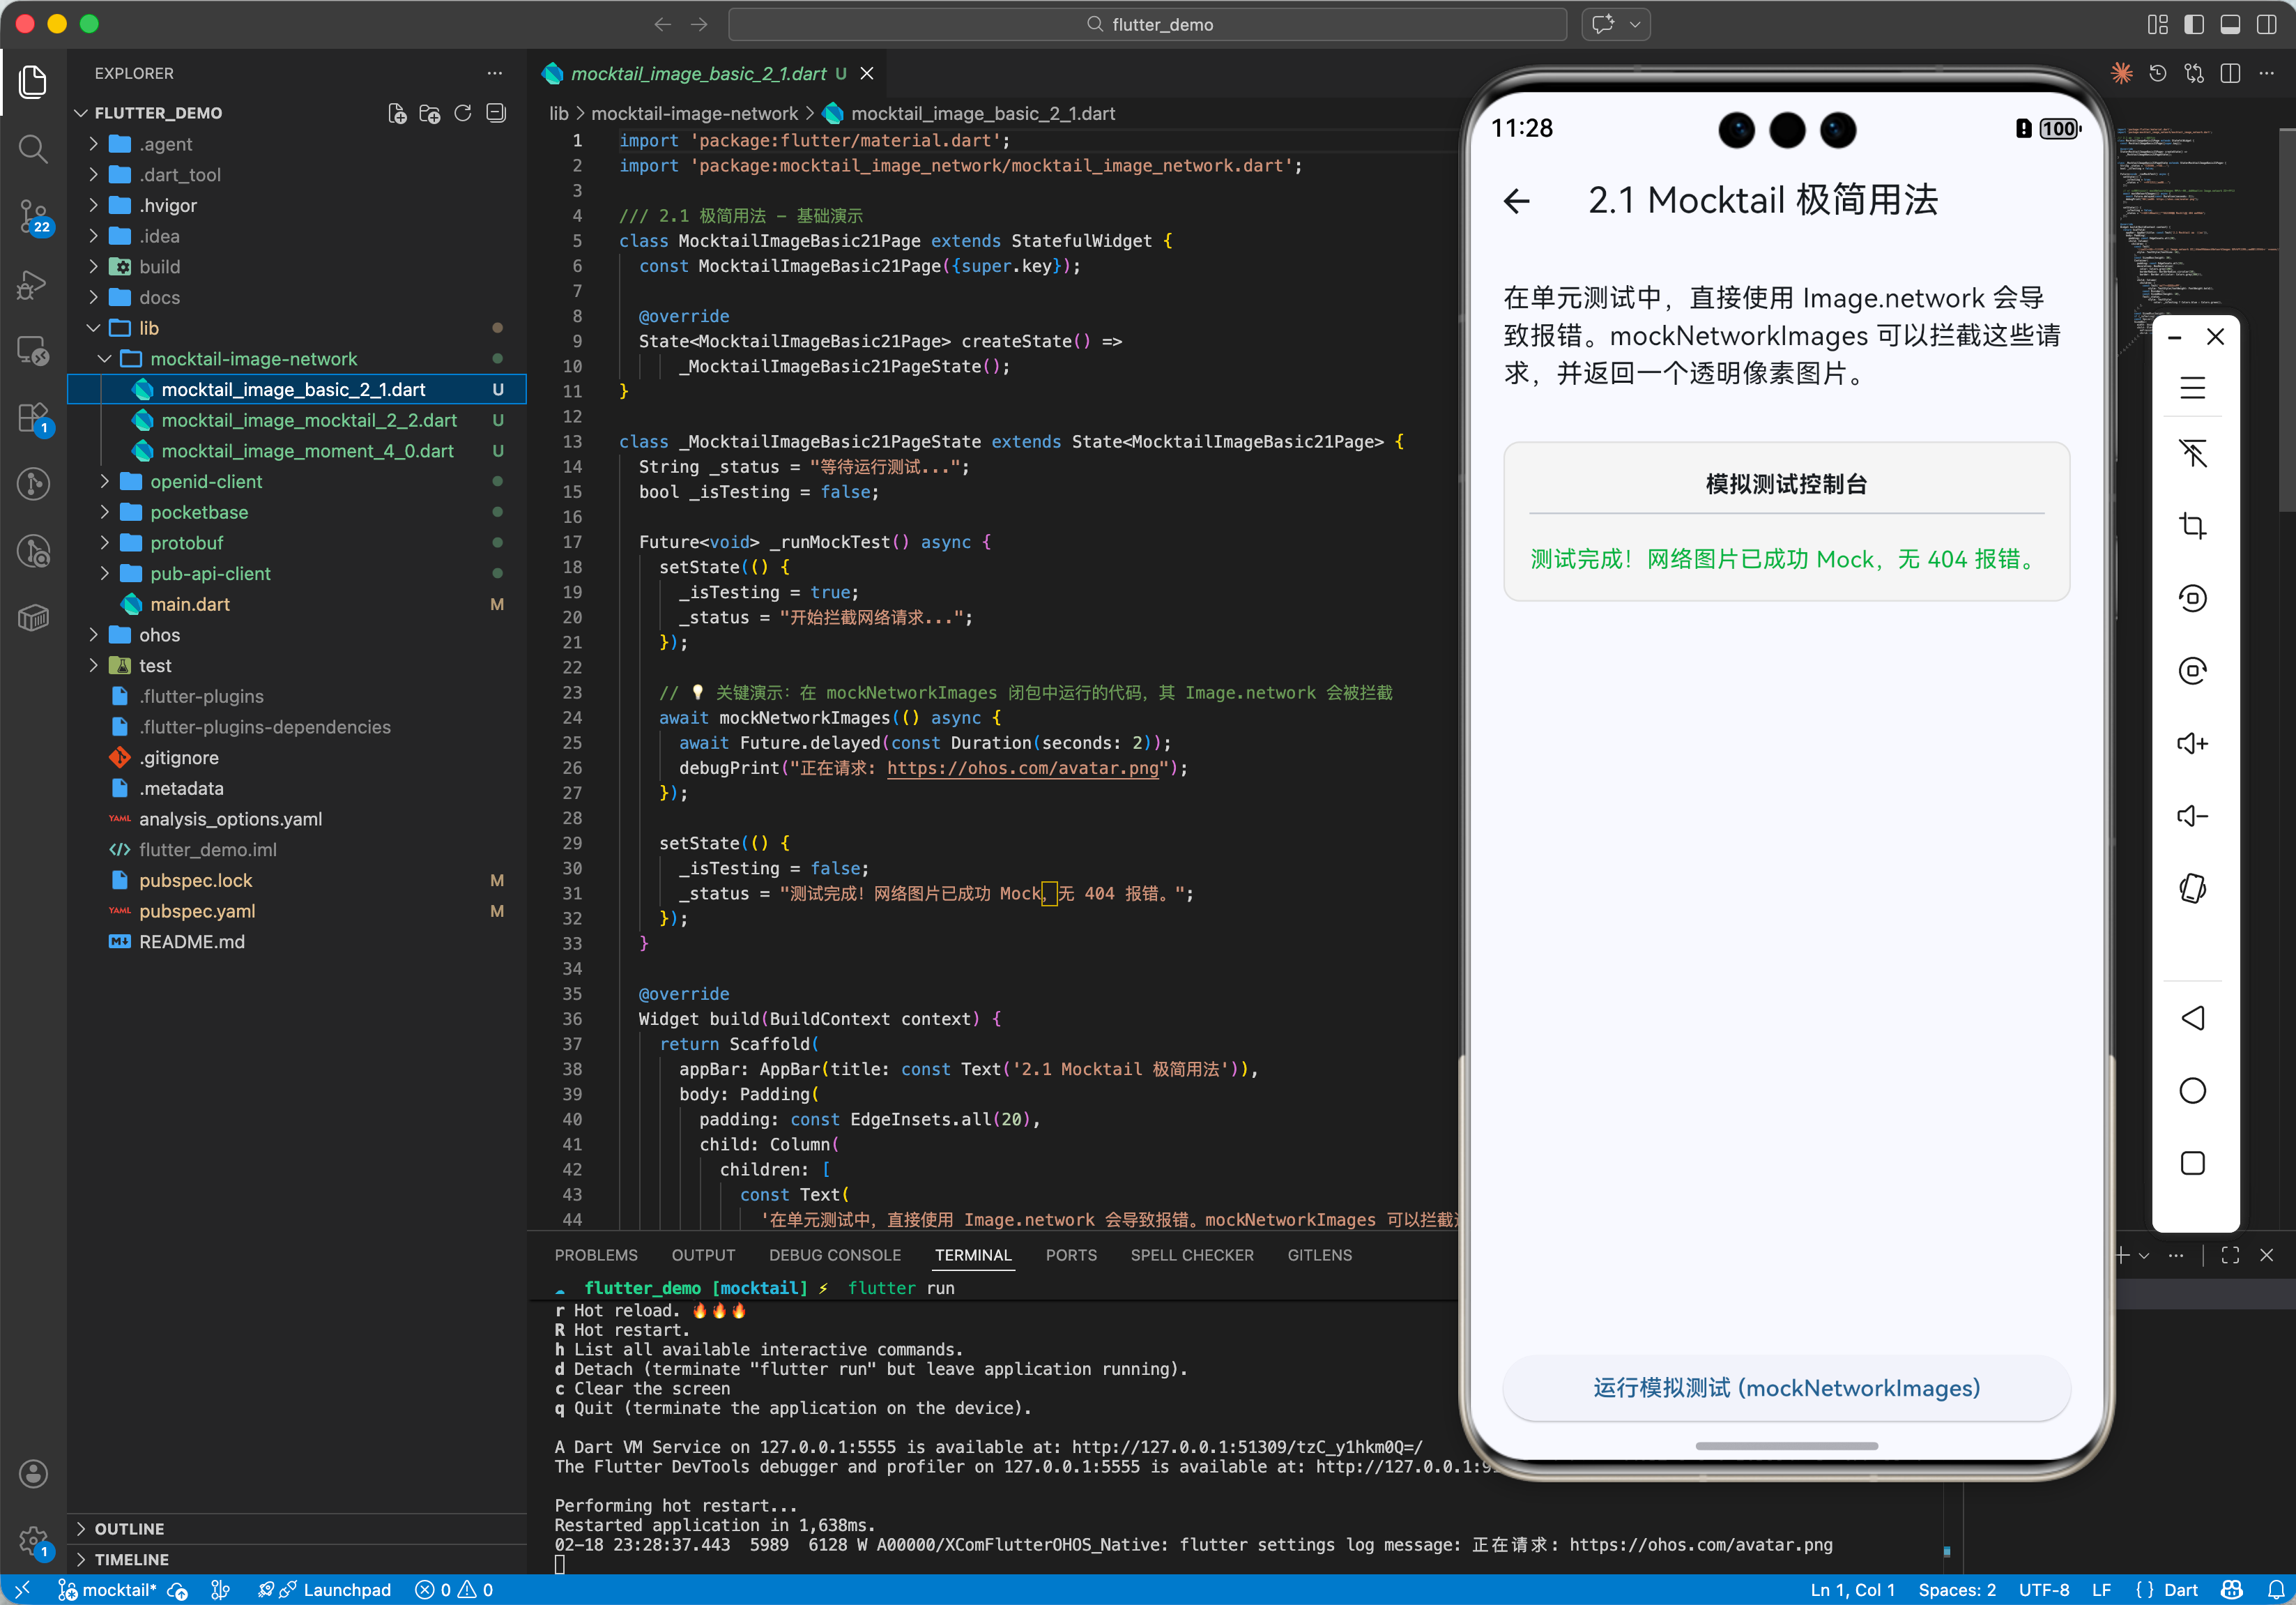Click the New File icon in Explorer
2296x1605 pixels.
(x=397, y=113)
